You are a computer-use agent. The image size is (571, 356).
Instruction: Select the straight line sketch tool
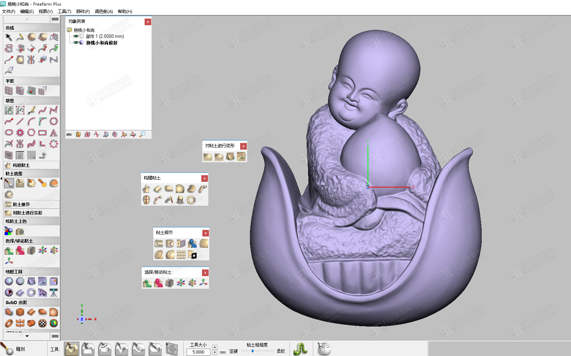(x=20, y=121)
